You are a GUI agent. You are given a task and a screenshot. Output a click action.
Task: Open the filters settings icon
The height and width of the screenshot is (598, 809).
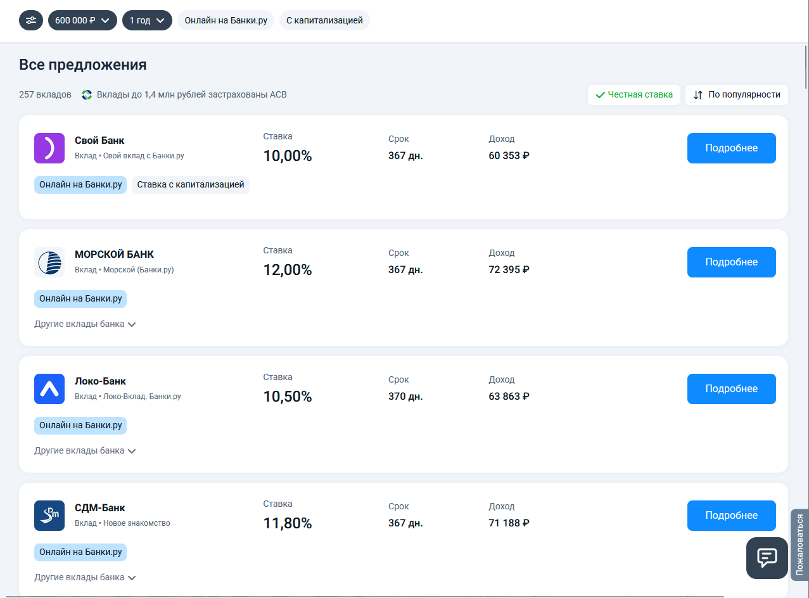31,20
